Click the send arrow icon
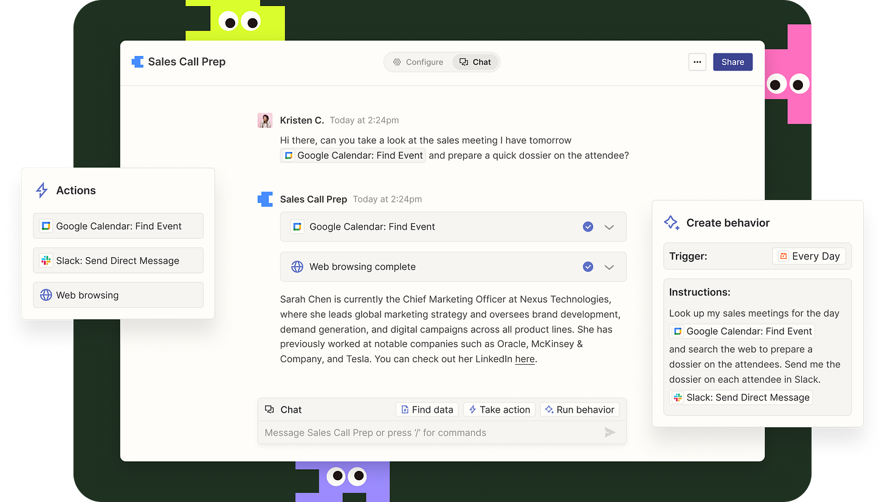 (x=610, y=433)
